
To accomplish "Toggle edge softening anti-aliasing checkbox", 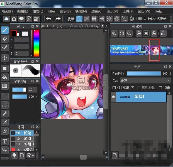I will [x=140, y=19].
